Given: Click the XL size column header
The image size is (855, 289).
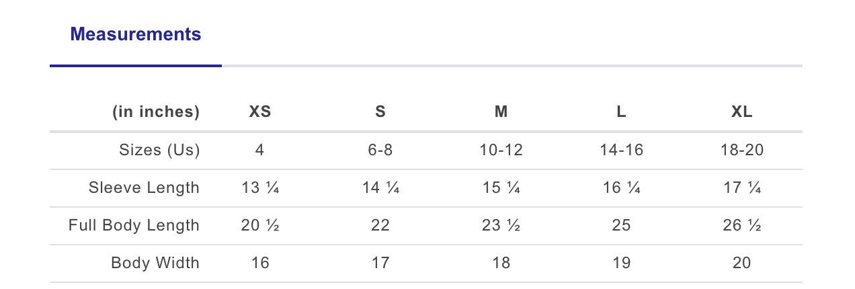Looking at the screenshot, I should (742, 112).
